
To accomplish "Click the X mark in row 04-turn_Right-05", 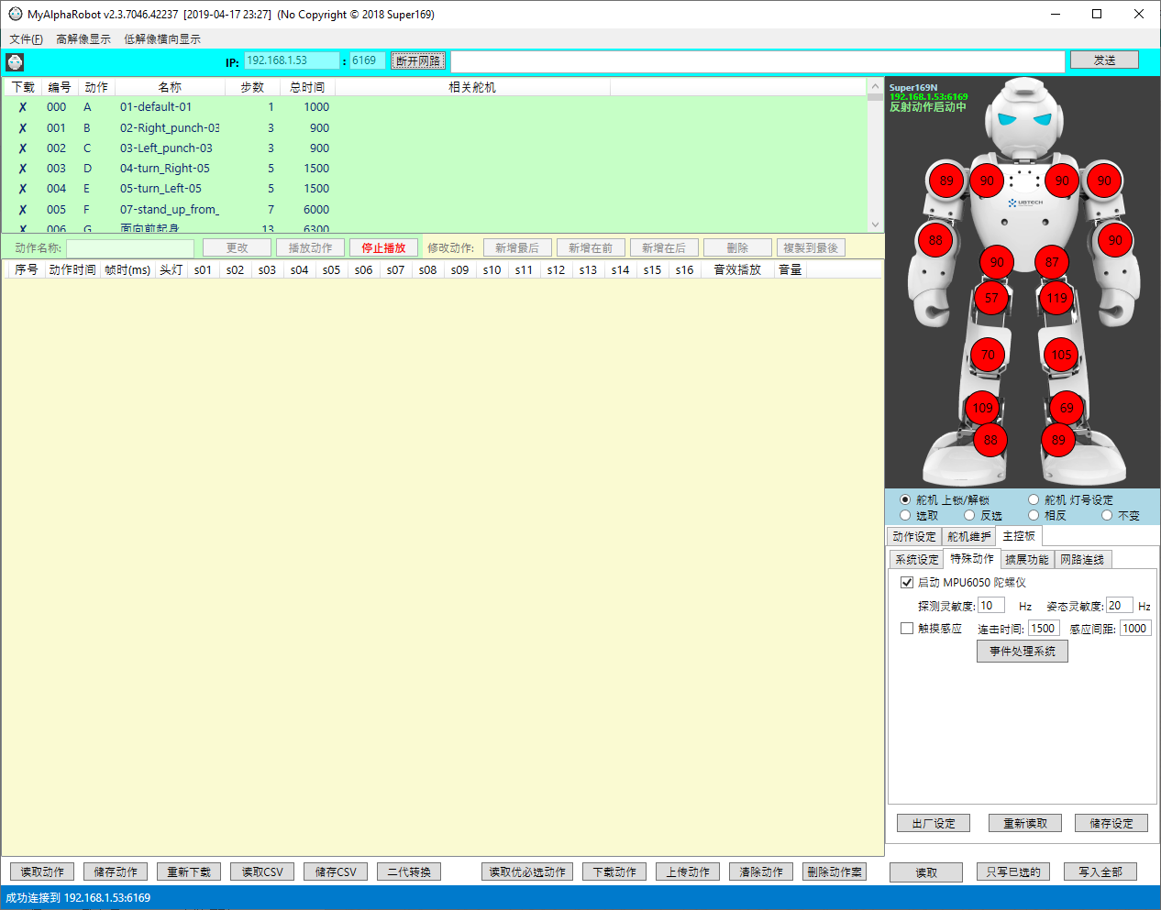I will [x=23, y=169].
